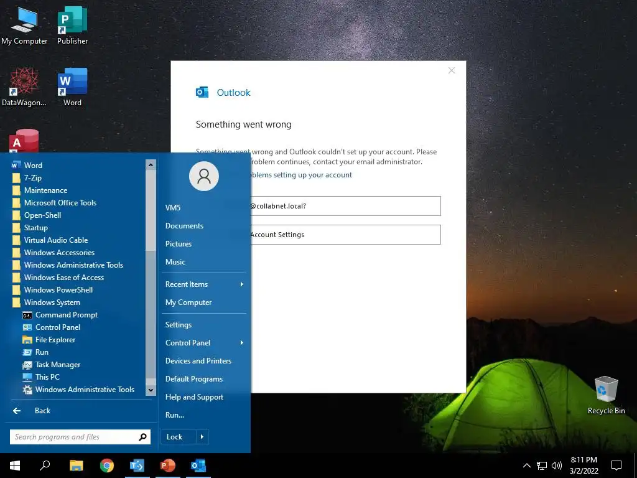
Task: Open the volume control in tray
Action: (557, 466)
